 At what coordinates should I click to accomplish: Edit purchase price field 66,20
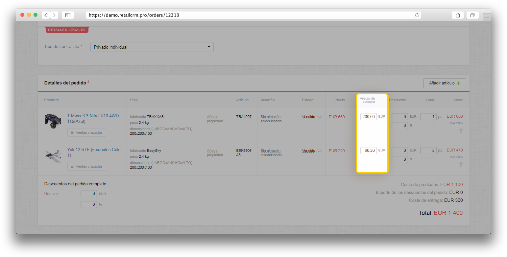[368, 151]
